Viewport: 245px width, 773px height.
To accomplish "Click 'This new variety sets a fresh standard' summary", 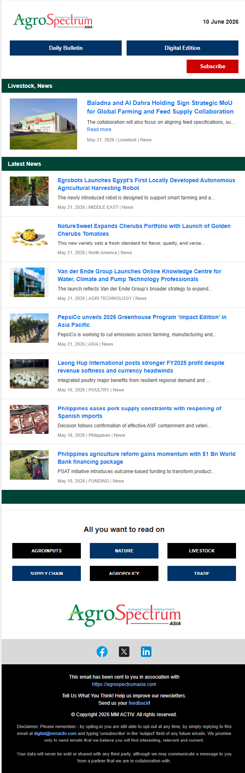I will click(131, 243).
